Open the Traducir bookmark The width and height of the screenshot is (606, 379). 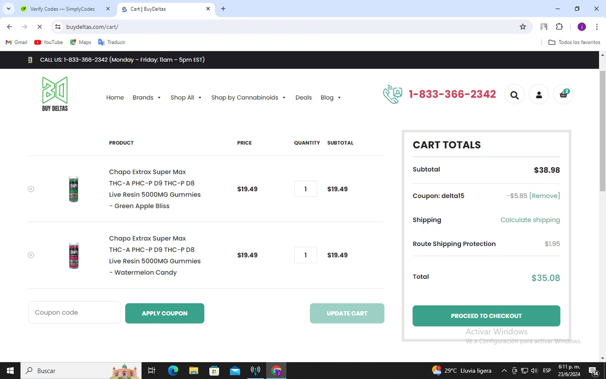tap(112, 42)
